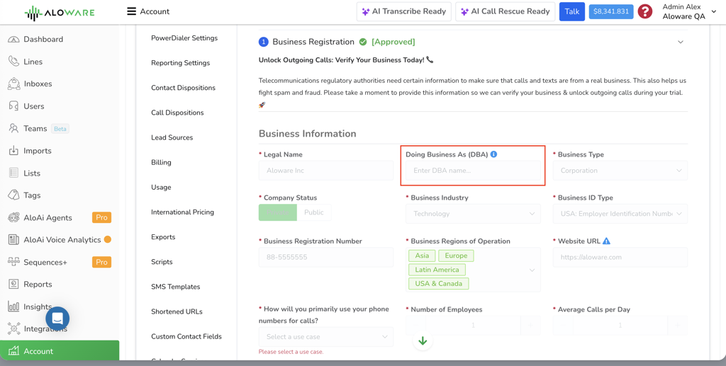Image resolution: width=726 pixels, height=366 pixels.
Task: Click the Lines phone icon
Action: point(14,62)
